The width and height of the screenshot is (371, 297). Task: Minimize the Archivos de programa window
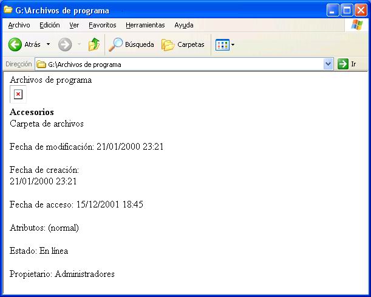[333, 10]
